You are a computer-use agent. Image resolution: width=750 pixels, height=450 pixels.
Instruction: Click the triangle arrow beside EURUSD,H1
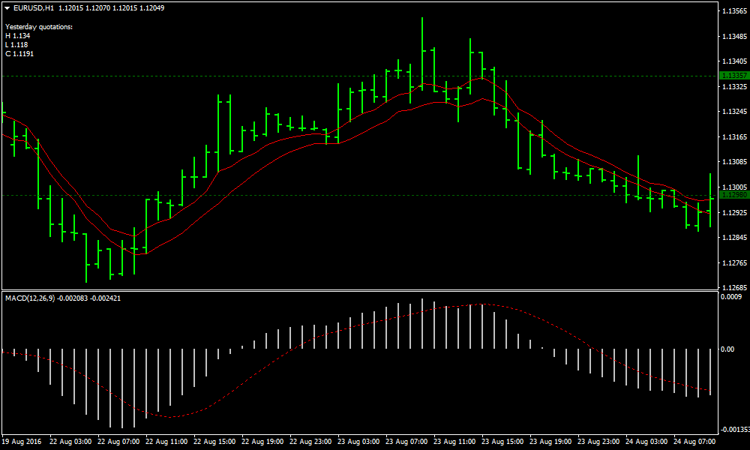click(x=7, y=7)
